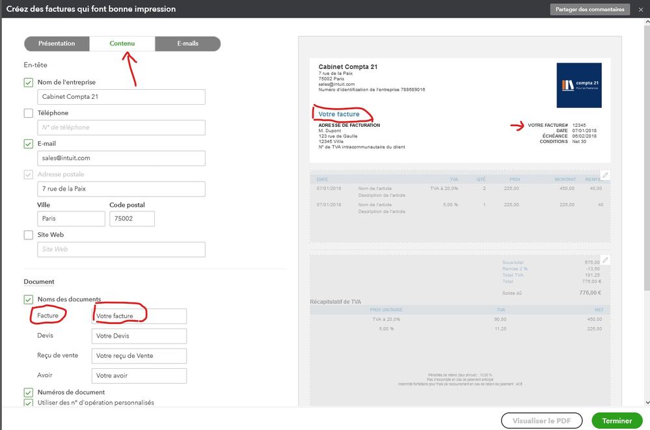The width and height of the screenshot is (650, 430).
Task: Click the Votre facture name field
Action: point(139,316)
